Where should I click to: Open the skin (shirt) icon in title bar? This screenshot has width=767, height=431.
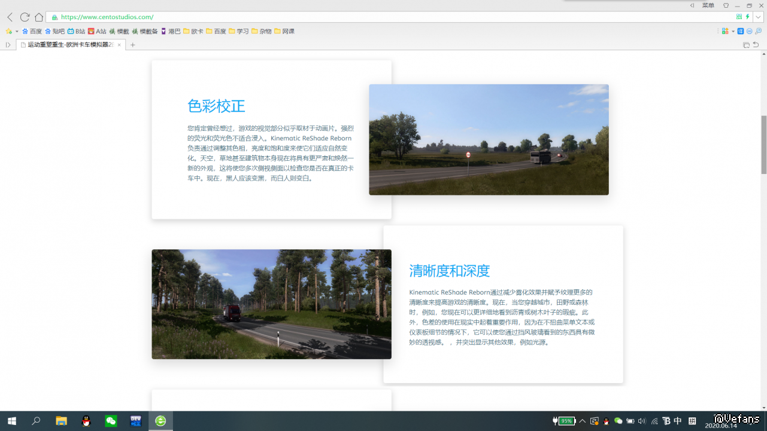726,5
